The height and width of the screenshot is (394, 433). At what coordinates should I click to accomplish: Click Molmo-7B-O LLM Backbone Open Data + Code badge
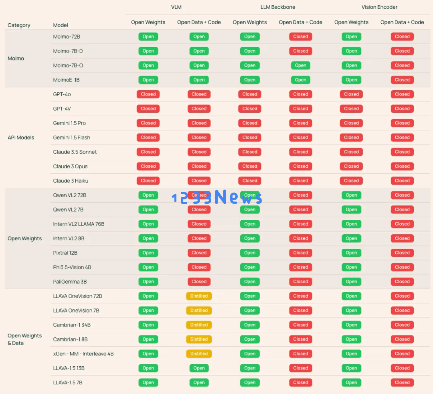point(300,65)
